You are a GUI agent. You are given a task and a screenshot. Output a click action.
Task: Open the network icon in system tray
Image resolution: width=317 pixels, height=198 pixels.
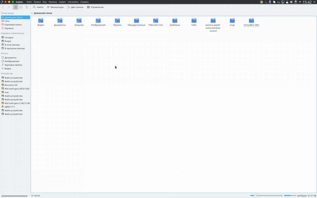pos(283,2)
